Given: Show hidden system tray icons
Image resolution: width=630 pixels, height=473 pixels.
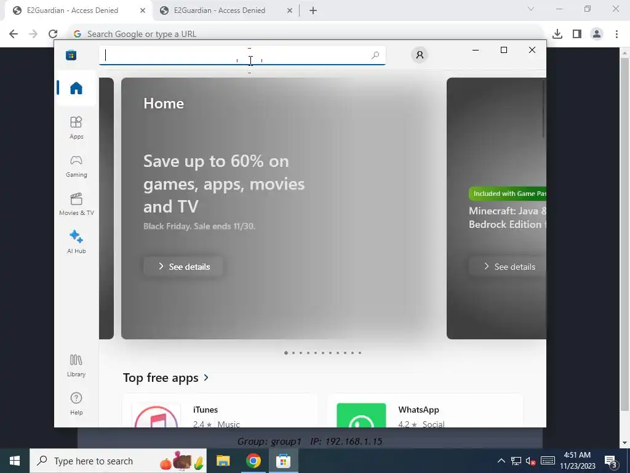Looking at the screenshot, I should pos(501,461).
